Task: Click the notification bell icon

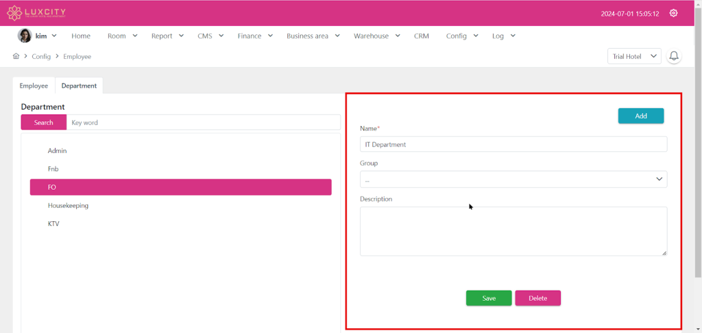Action: click(x=674, y=56)
